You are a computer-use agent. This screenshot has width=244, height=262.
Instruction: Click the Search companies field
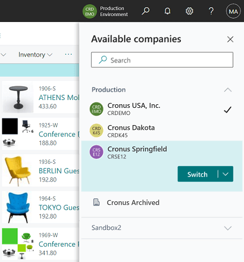click(x=162, y=60)
